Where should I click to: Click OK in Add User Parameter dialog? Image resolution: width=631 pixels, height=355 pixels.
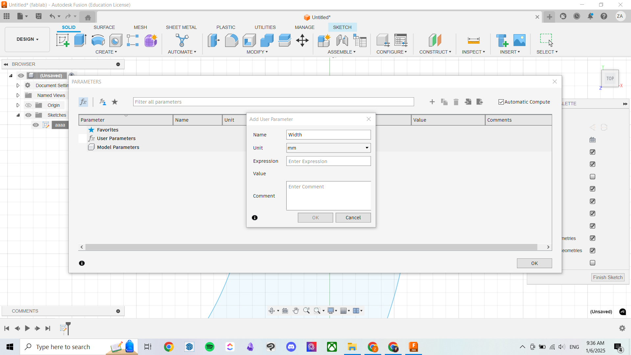pos(315,218)
